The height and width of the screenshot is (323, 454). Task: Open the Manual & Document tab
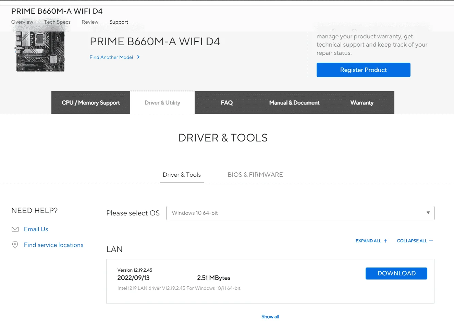tap(294, 102)
